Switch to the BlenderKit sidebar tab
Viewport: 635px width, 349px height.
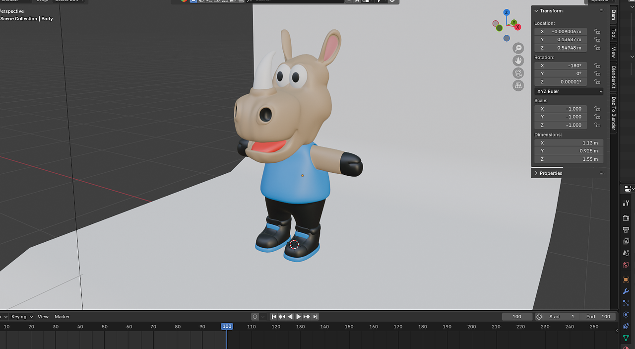(x=614, y=77)
